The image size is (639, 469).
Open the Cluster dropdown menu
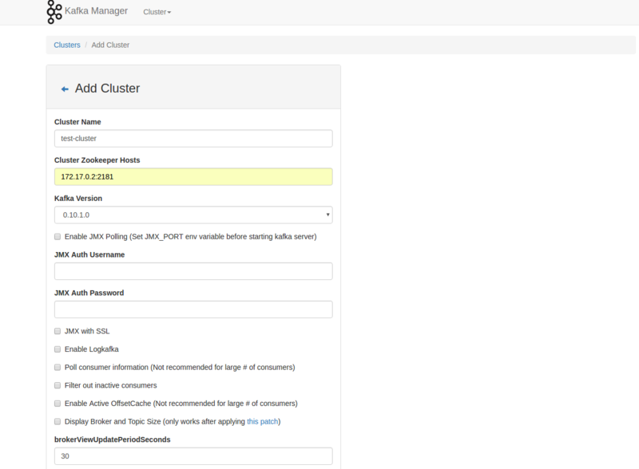tap(157, 12)
